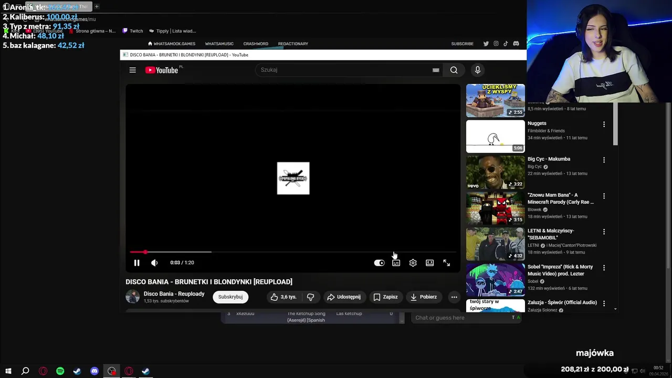Open video title Big Cyc - Makumba
Viewport: 672px width, 378px height.
(549, 159)
